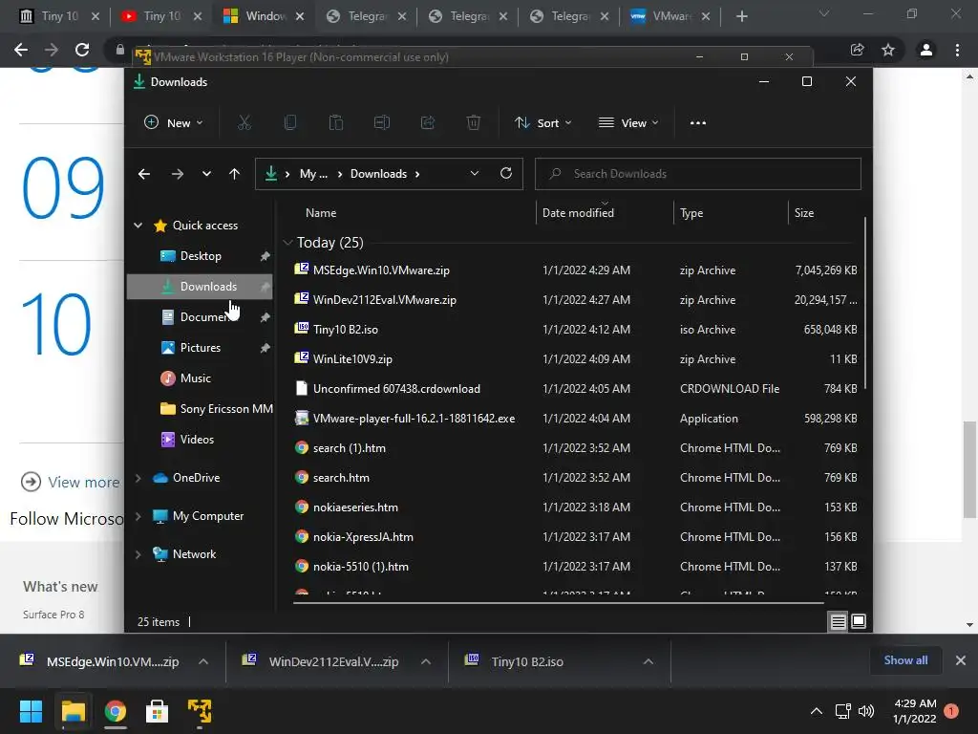Click Show all downloads button

click(905, 660)
